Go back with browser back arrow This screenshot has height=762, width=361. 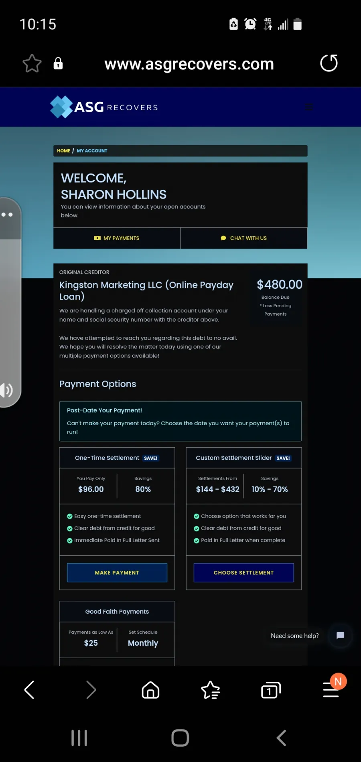coord(29,690)
